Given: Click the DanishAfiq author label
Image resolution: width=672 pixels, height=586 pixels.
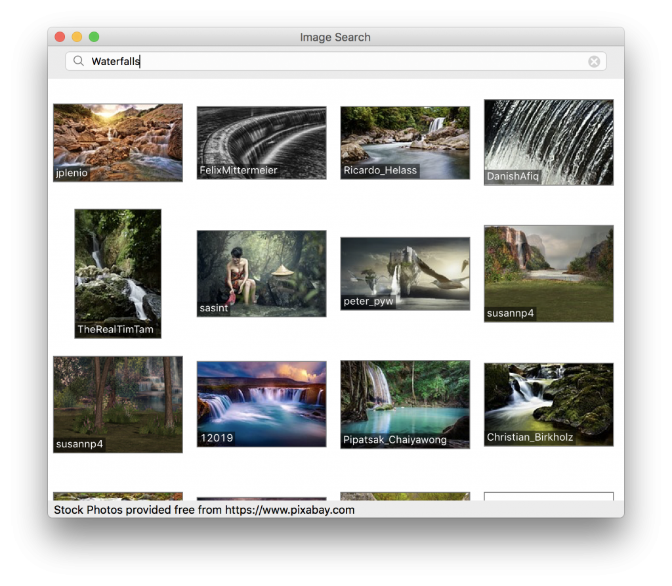Looking at the screenshot, I should click(x=513, y=176).
